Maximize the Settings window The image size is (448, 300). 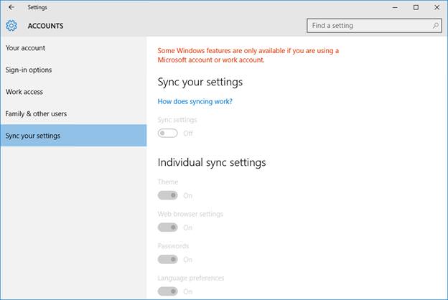[416, 7]
